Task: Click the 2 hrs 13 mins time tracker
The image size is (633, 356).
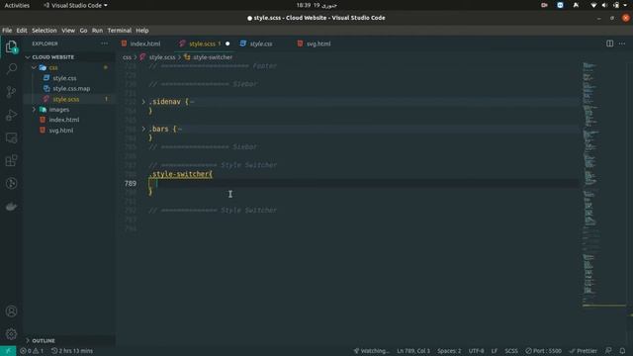Action: tap(72, 351)
